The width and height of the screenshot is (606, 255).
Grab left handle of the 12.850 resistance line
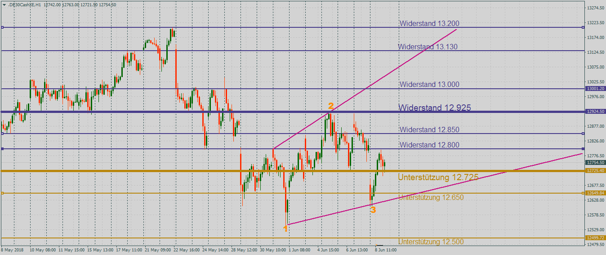pyautogui.click(x=2, y=134)
